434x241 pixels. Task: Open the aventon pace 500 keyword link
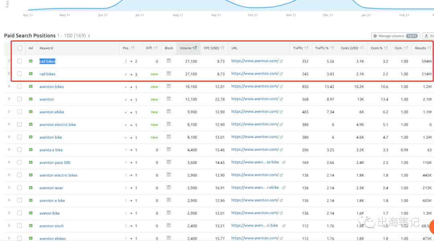[x=55, y=162]
